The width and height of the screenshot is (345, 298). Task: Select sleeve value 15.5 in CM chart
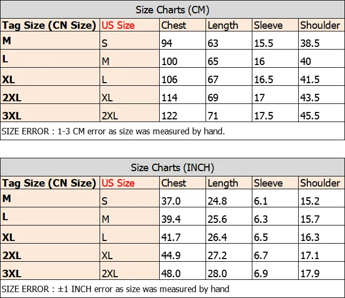(x=263, y=43)
